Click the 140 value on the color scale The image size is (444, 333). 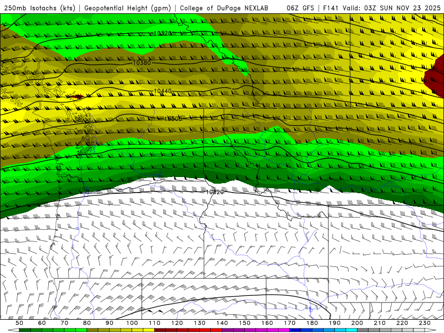223,323
